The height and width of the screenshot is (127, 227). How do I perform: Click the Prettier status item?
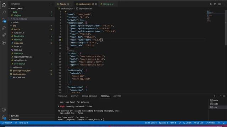tap(210, 123)
